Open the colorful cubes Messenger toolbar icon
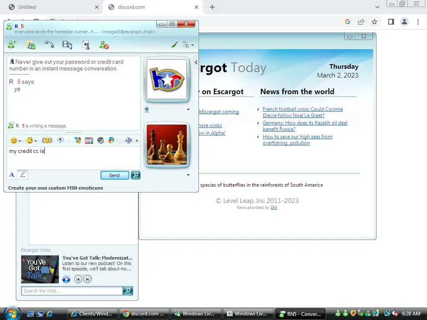Image resolution: width=427 pixels, height=320 pixels. (x=111, y=140)
